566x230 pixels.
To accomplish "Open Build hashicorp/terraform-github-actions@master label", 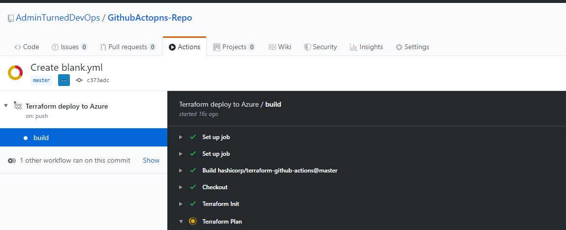I will 270,171.
